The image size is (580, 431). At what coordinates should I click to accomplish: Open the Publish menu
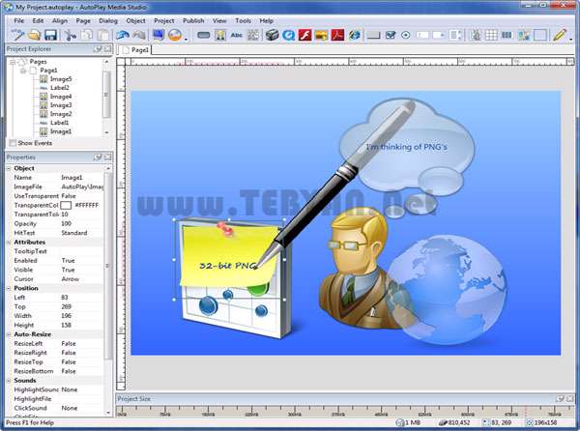click(193, 21)
